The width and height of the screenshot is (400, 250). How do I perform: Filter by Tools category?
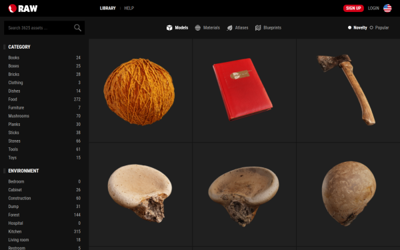[x=45, y=149]
